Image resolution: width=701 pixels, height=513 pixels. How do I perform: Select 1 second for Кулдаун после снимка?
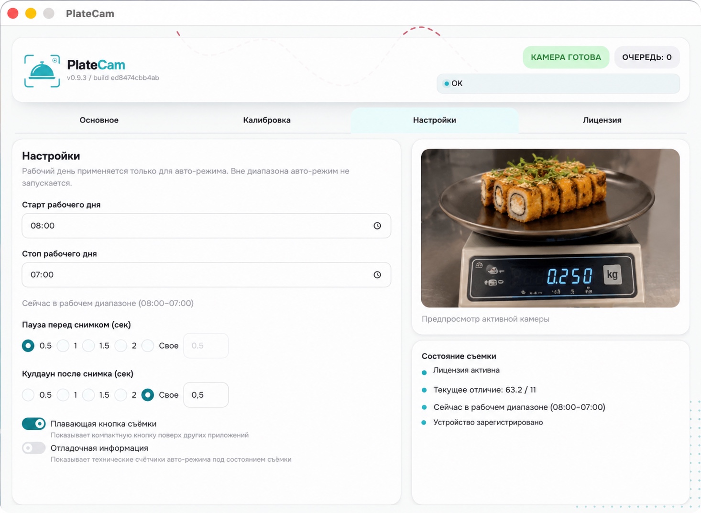(63, 395)
